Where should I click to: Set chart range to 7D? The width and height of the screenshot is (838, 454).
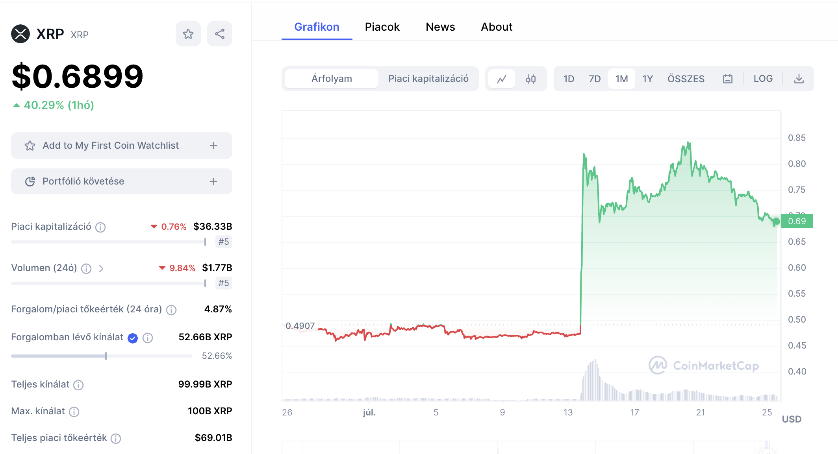595,79
